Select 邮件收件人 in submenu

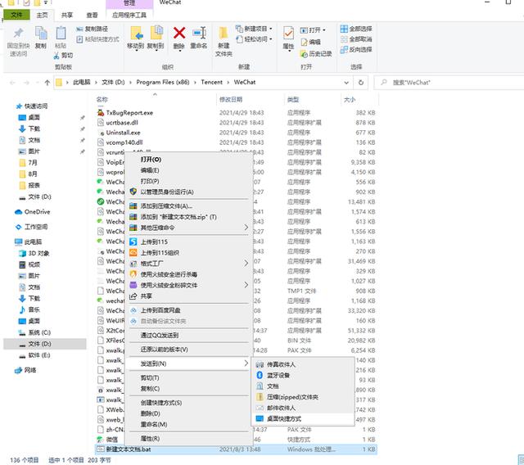point(303,408)
